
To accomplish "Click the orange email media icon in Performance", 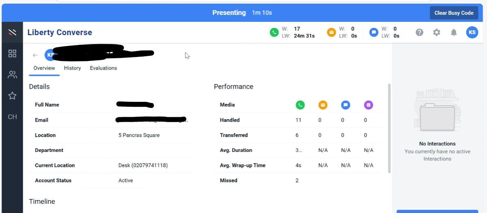I will (323, 105).
